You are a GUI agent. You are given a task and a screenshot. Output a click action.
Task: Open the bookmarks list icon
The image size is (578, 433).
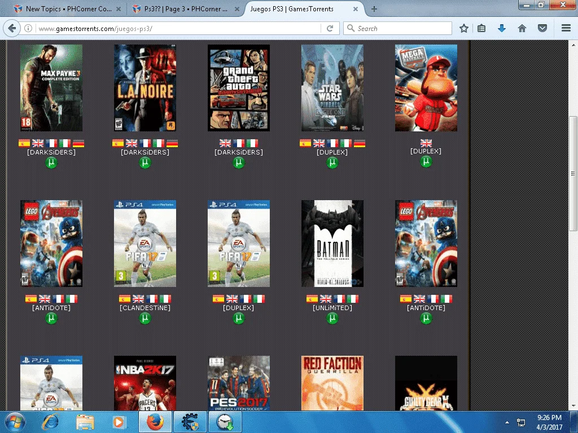pyautogui.click(x=481, y=28)
